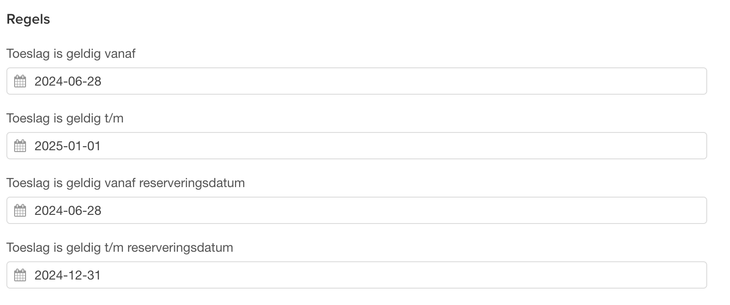Focus the Toeslag is geldig vanaf date field
The height and width of the screenshot is (305, 730).
357,81
